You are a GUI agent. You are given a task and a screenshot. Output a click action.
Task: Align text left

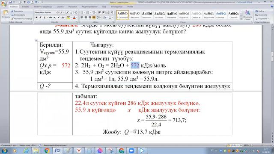click(x=82, y=18)
